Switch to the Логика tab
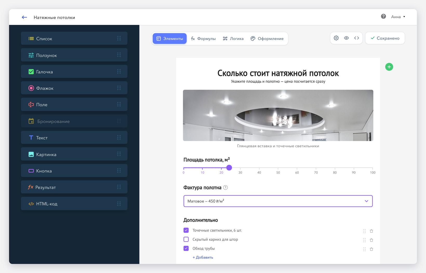Screen dimensions: 426x273 pos(233,38)
